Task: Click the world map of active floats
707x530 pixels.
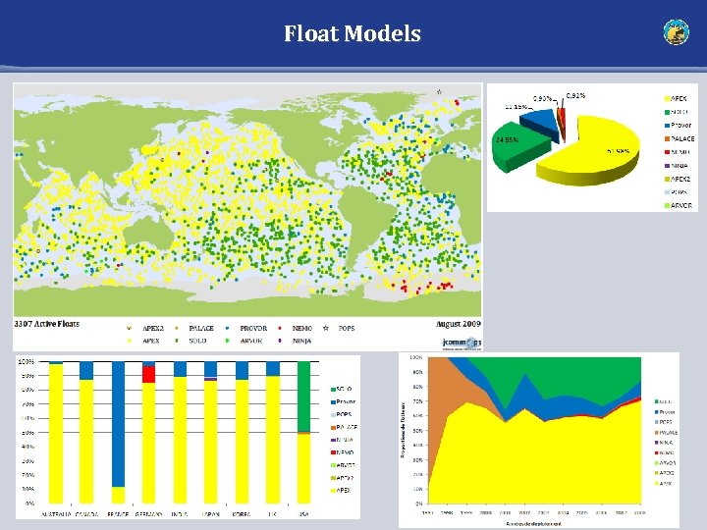Action: tap(247, 199)
